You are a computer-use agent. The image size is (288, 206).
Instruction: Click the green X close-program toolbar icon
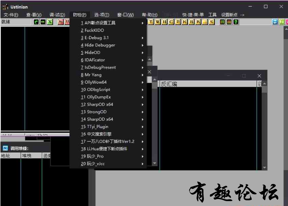[x=50, y=22]
